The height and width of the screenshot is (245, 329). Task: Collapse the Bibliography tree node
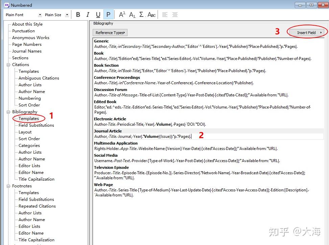(8, 112)
